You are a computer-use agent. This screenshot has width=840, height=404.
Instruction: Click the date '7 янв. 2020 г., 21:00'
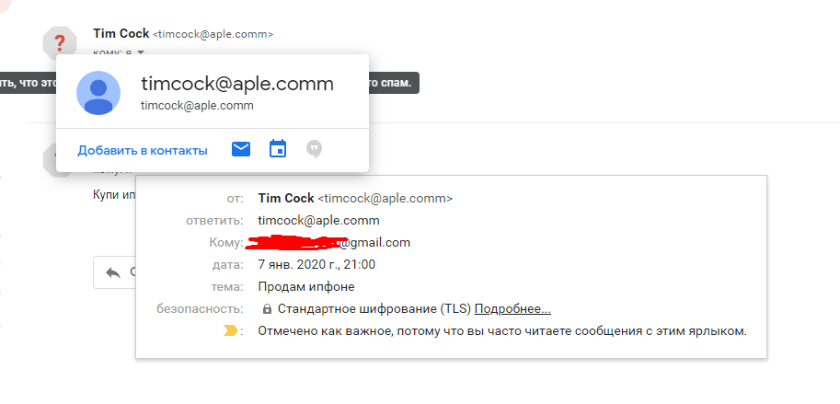coord(316,265)
